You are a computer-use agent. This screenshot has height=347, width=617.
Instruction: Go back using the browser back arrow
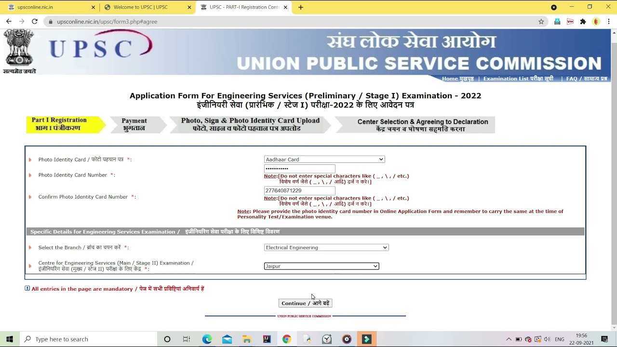(9, 21)
